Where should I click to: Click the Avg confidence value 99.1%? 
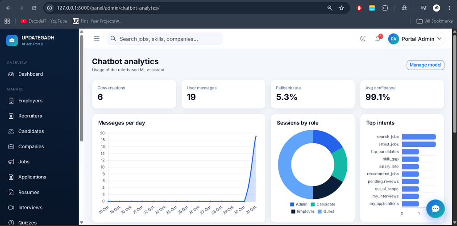378,97
